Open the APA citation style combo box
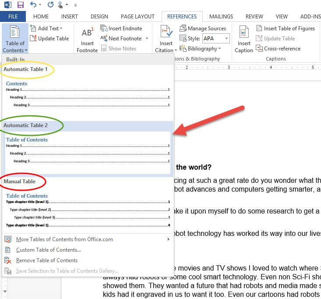321x299 pixels. (216, 38)
